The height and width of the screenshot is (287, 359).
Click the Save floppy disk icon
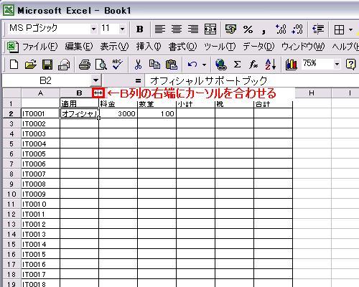[x=47, y=65]
